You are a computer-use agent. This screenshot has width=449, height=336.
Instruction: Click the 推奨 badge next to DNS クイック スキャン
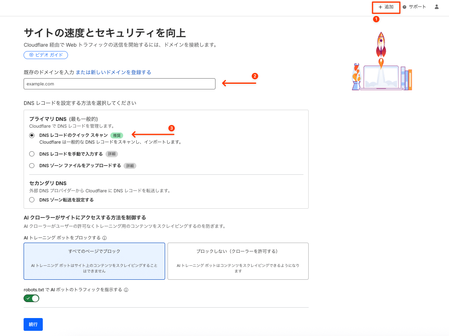point(117,135)
